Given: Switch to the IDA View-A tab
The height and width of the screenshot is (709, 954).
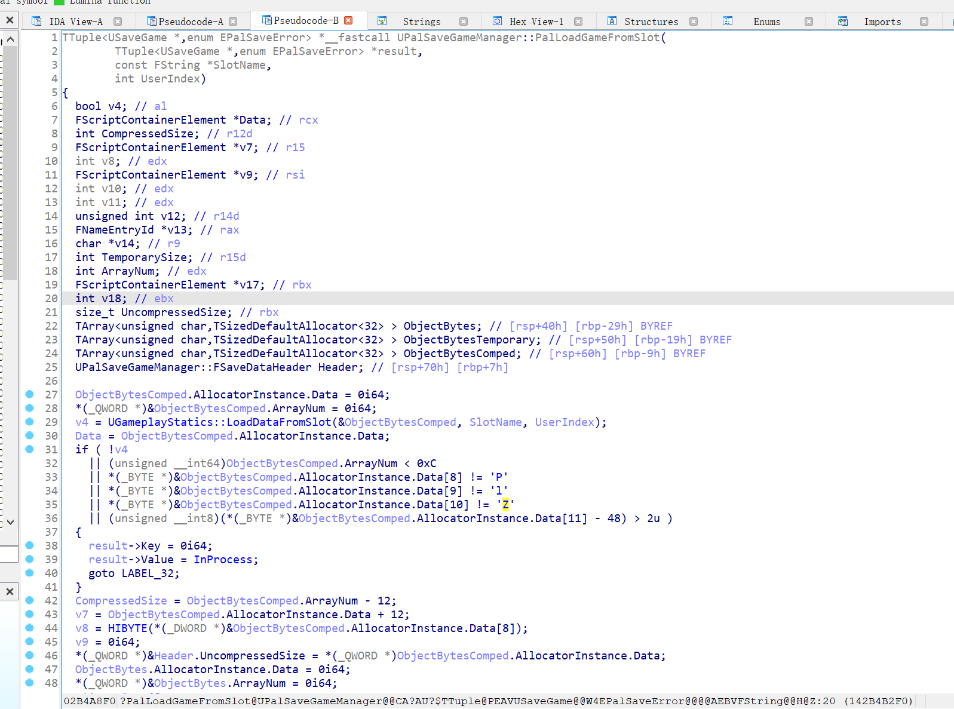Looking at the screenshot, I should point(76,22).
